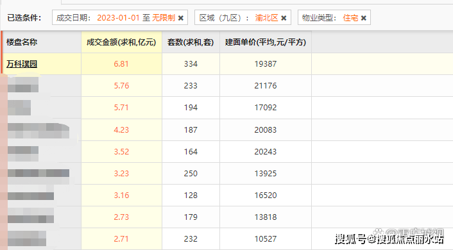Viewport: 453px width, 250px height.
Task: Select the 5.71 transaction amount cell
Action: click(121, 108)
